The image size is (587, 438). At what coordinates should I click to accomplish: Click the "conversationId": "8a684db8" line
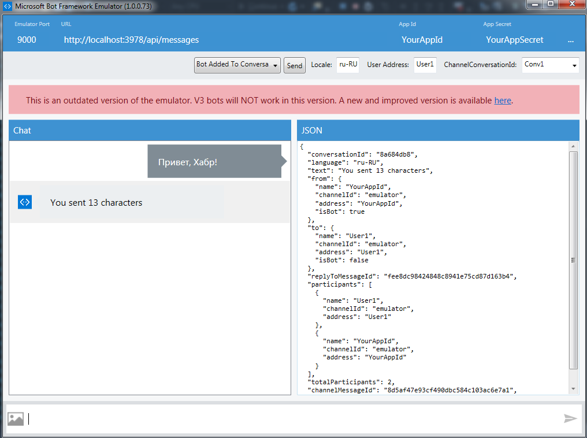362,154
